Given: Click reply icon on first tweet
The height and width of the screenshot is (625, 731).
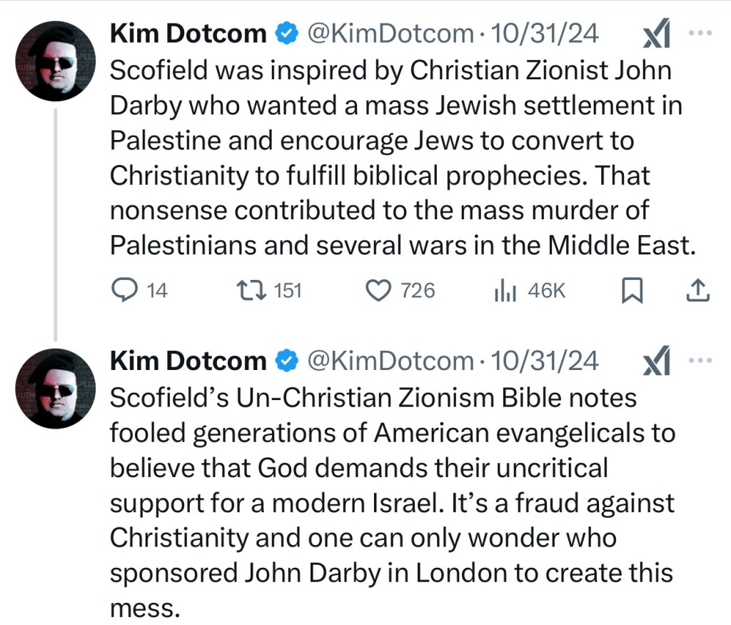Looking at the screenshot, I should pyautogui.click(x=126, y=290).
